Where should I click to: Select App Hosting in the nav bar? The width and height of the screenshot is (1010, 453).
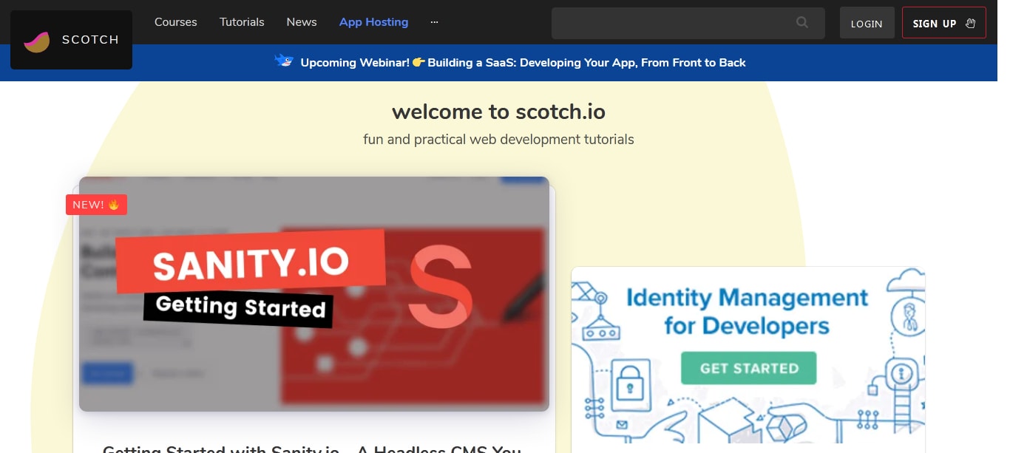pos(373,22)
